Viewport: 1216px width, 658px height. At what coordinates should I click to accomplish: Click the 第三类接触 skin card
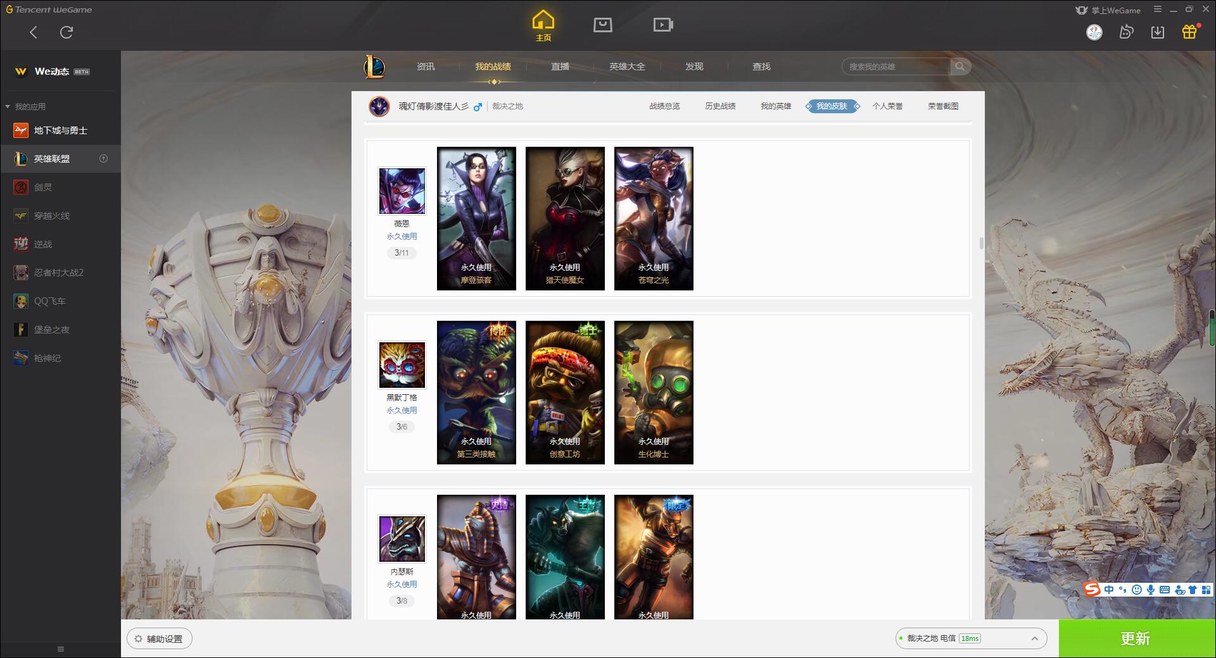(476, 392)
